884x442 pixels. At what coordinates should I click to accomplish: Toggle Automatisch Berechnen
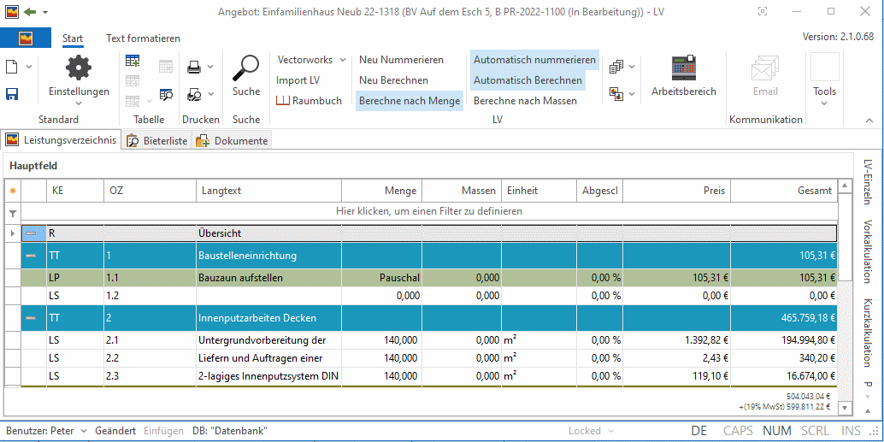tap(527, 80)
